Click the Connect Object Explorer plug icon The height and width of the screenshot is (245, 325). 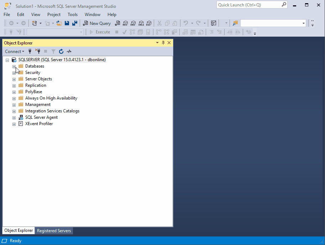(30, 51)
